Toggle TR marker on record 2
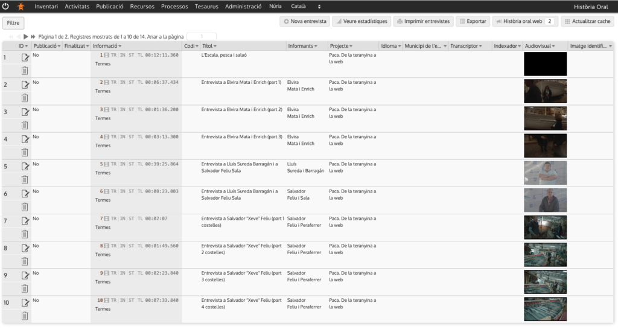618x332 pixels. [x=115, y=82]
